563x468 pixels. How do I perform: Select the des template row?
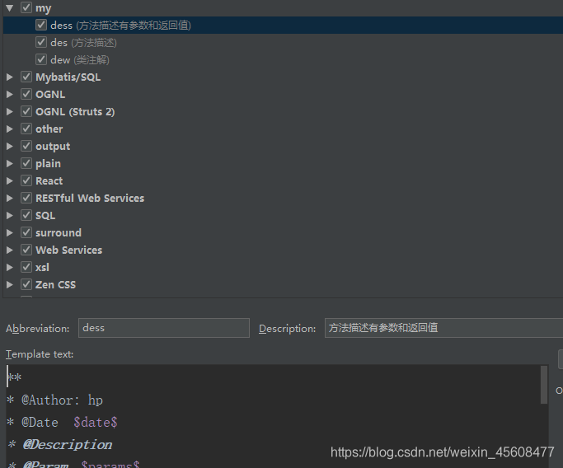pyautogui.click(x=283, y=42)
